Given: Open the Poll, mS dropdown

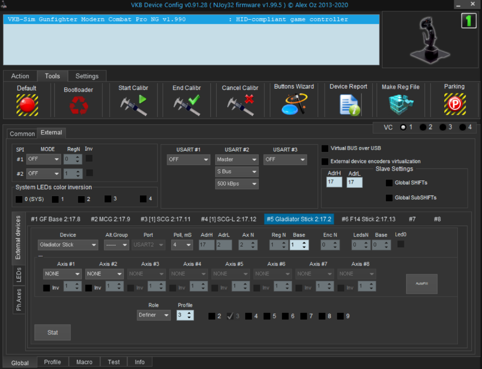Looking at the screenshot, I should (x=182, y=245).
